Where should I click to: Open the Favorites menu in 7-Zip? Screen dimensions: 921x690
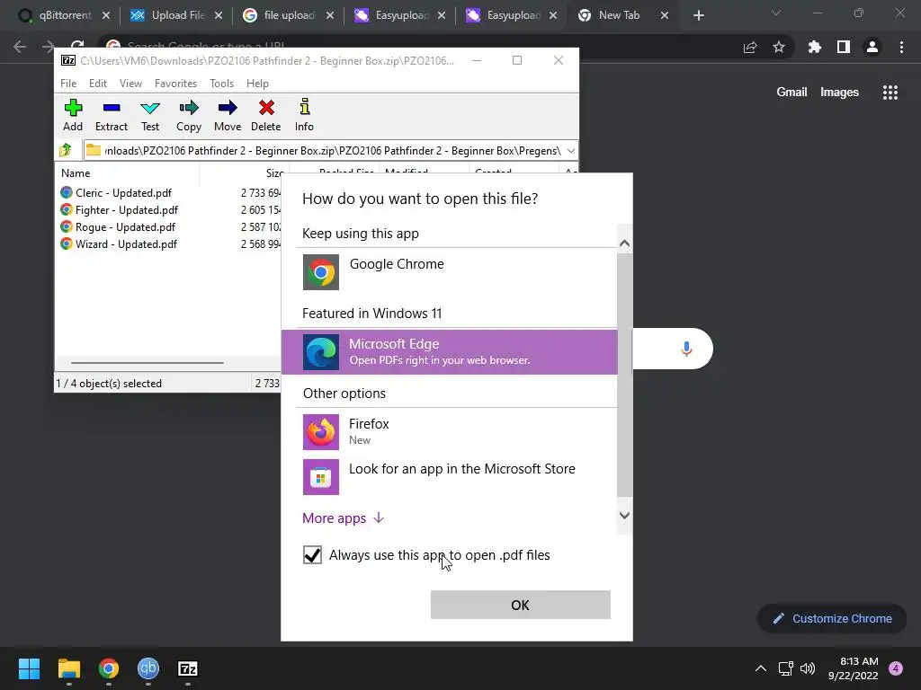(x=175, y=84)
